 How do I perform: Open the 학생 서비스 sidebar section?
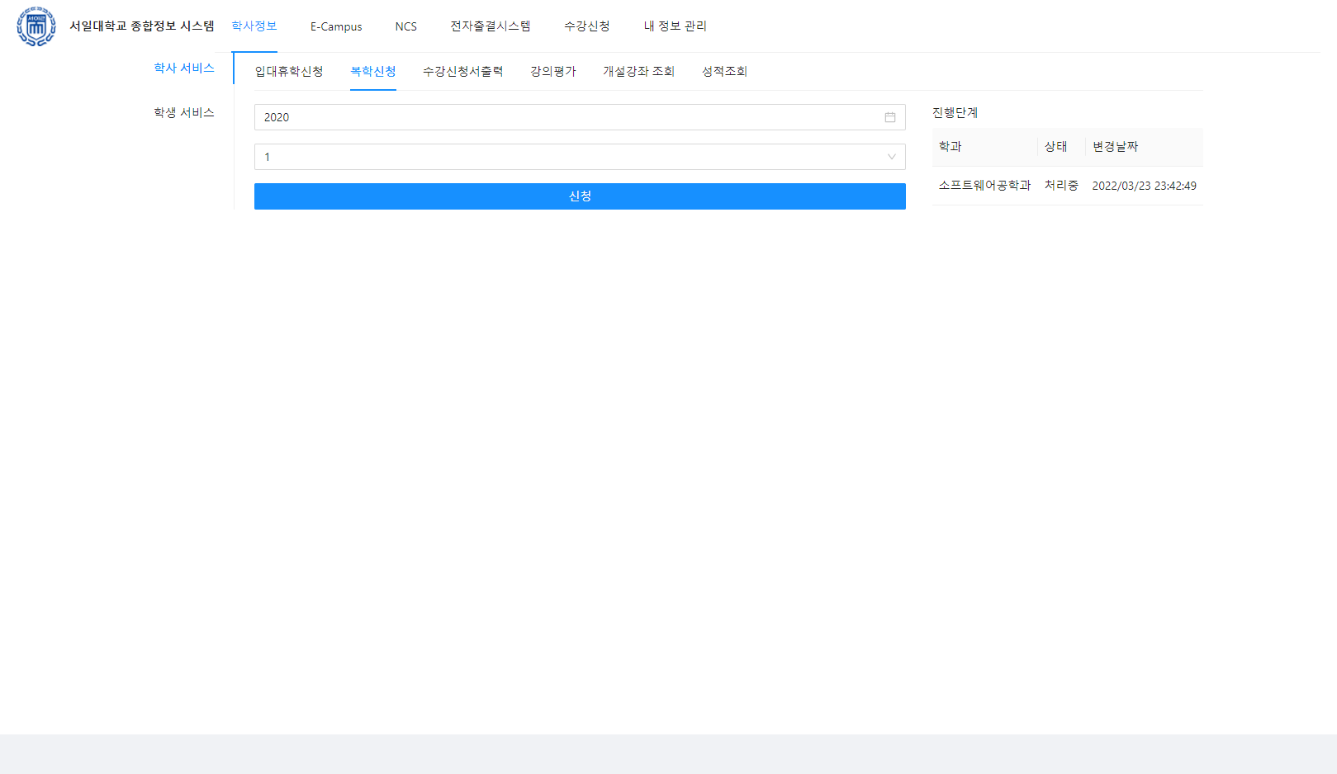click(x=184, y=112)
